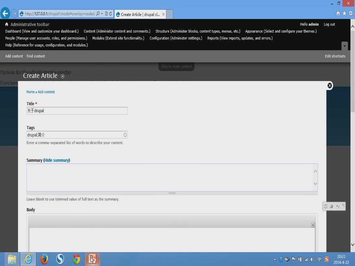355x266 pixels.
Task: Launch Google Chrome from the taskbar
Action: [77, 259]
